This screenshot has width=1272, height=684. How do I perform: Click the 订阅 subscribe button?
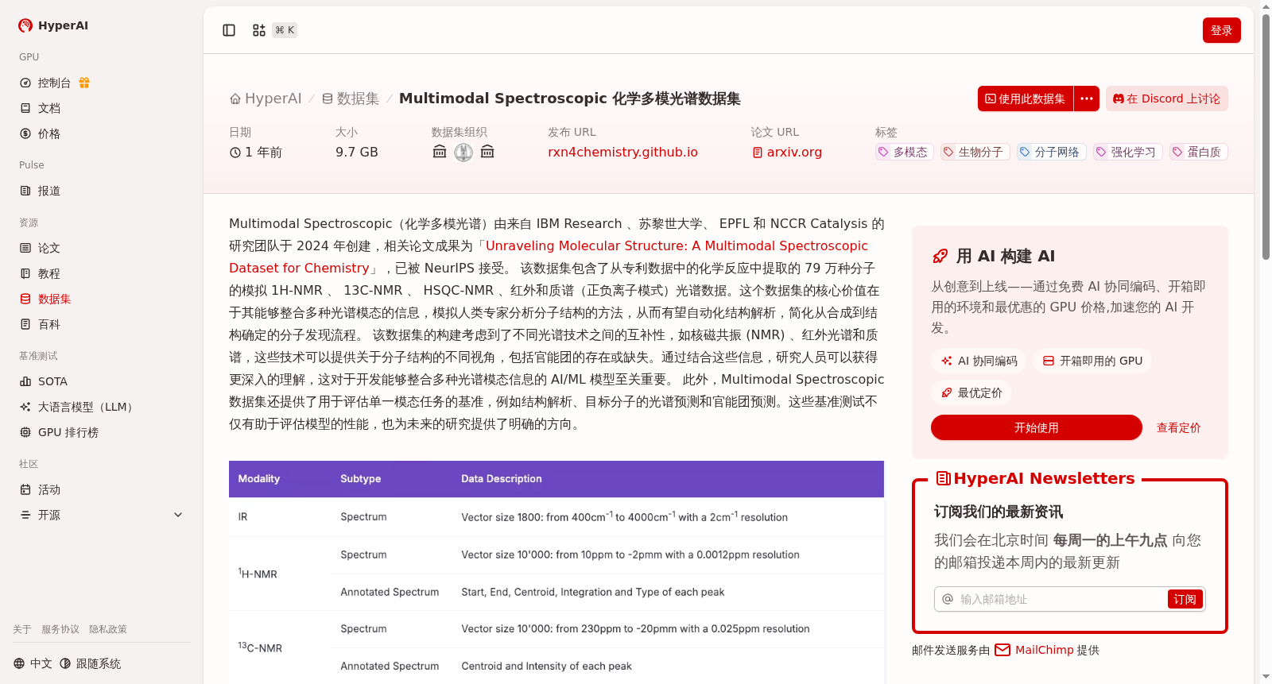[x=1185, y=599]
